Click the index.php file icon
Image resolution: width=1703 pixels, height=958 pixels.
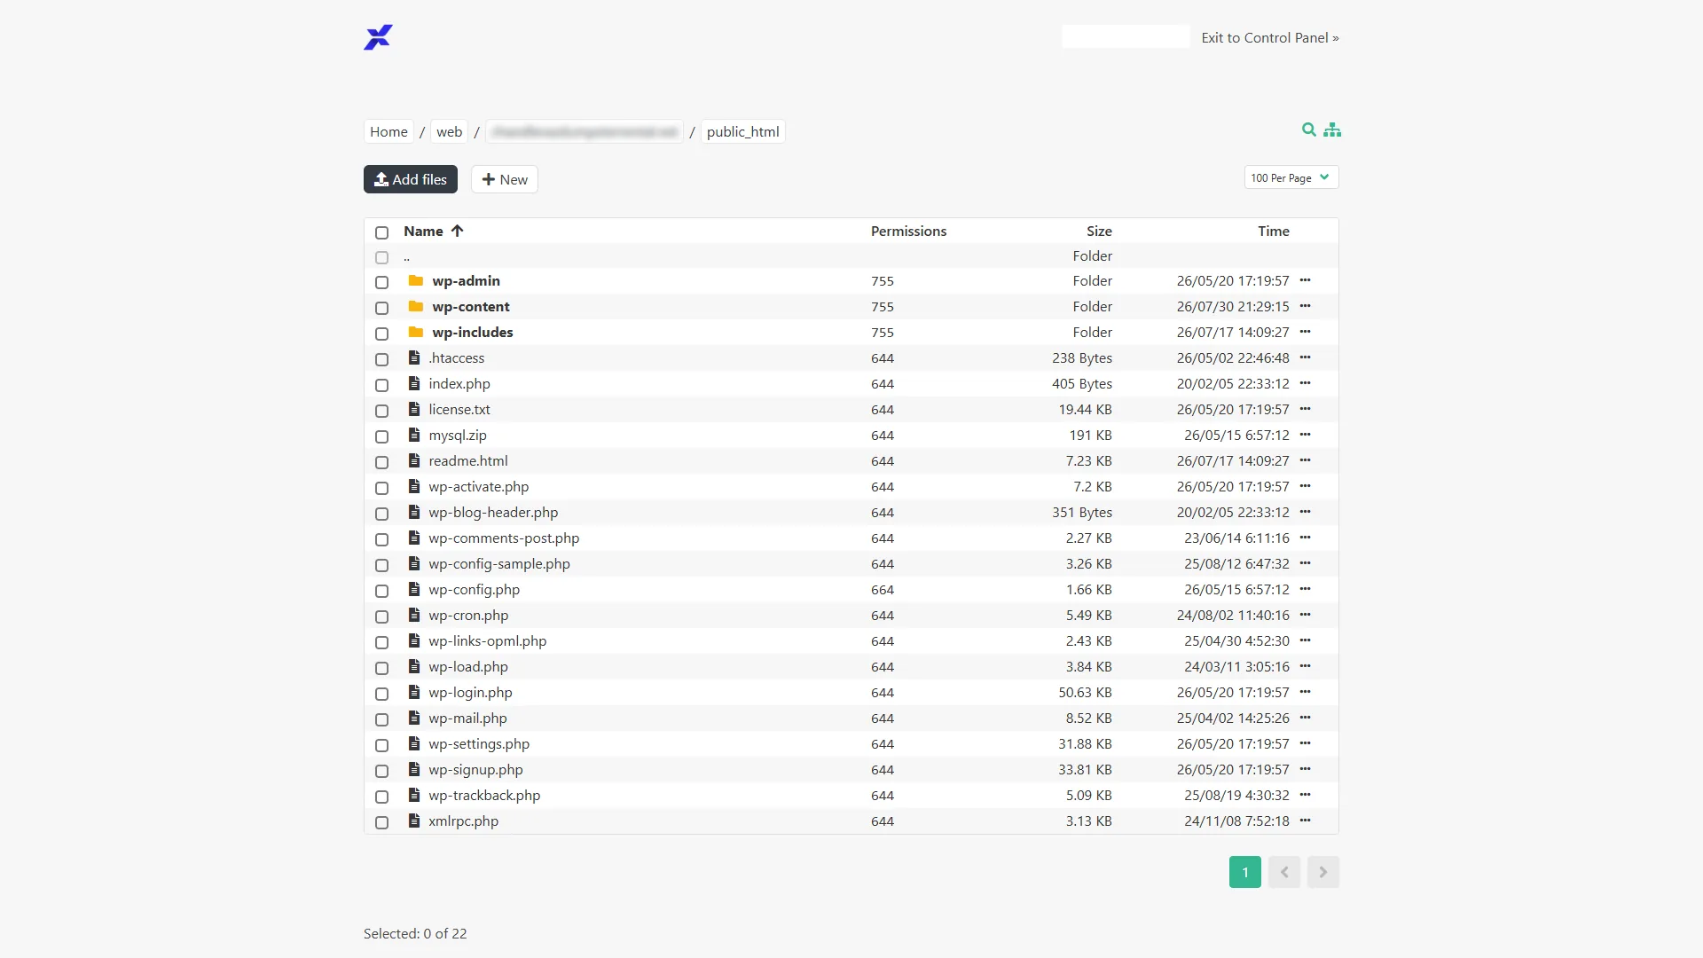tap(413, 383)
